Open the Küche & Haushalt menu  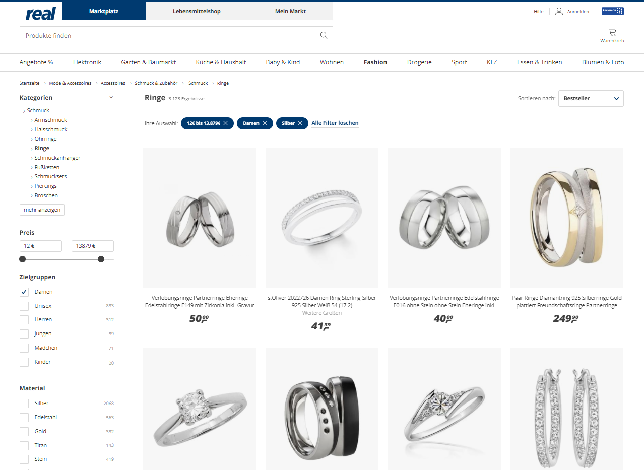[221, 62]
